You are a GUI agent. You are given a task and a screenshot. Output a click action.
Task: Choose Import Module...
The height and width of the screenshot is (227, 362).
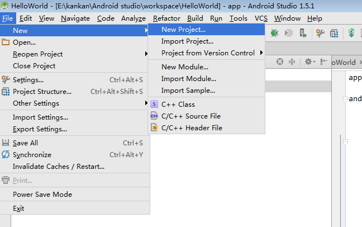(206, 79)
